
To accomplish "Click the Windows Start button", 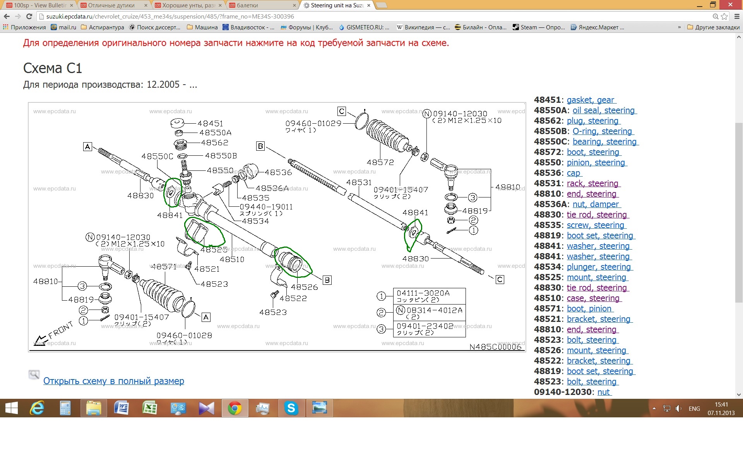I will [x=12, y=408].
